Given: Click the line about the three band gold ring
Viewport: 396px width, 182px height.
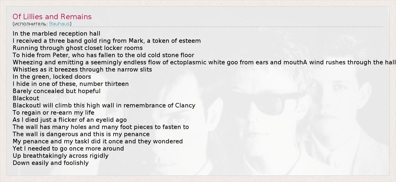Looking at the screenshot, I should coord(107,41).
